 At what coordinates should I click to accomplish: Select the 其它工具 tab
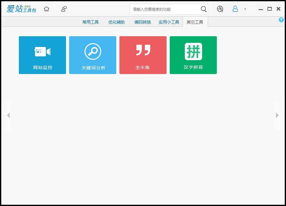[x=195, y=22]
